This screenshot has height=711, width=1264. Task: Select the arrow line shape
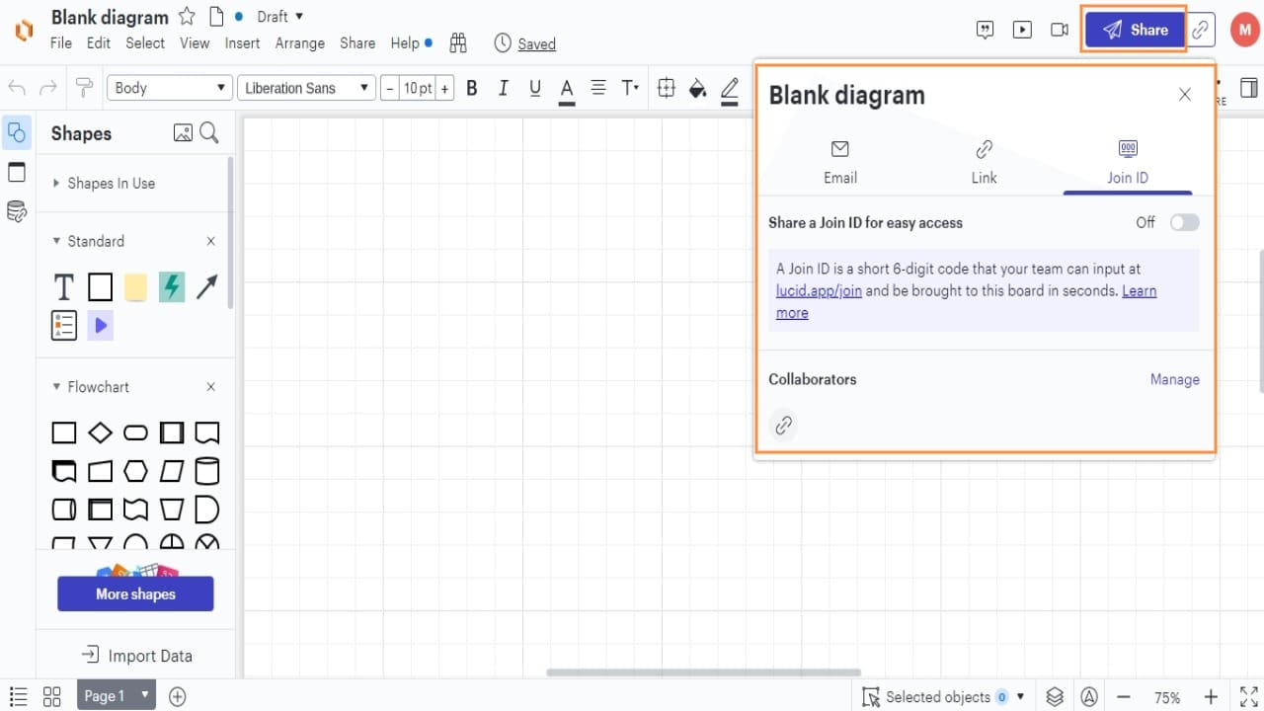206,287
